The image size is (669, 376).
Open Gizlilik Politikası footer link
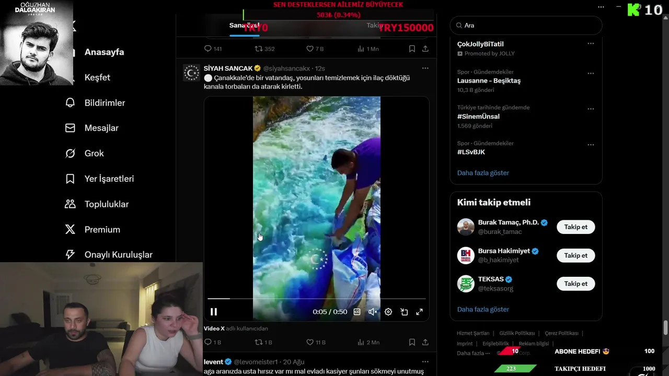coord(517,333)
